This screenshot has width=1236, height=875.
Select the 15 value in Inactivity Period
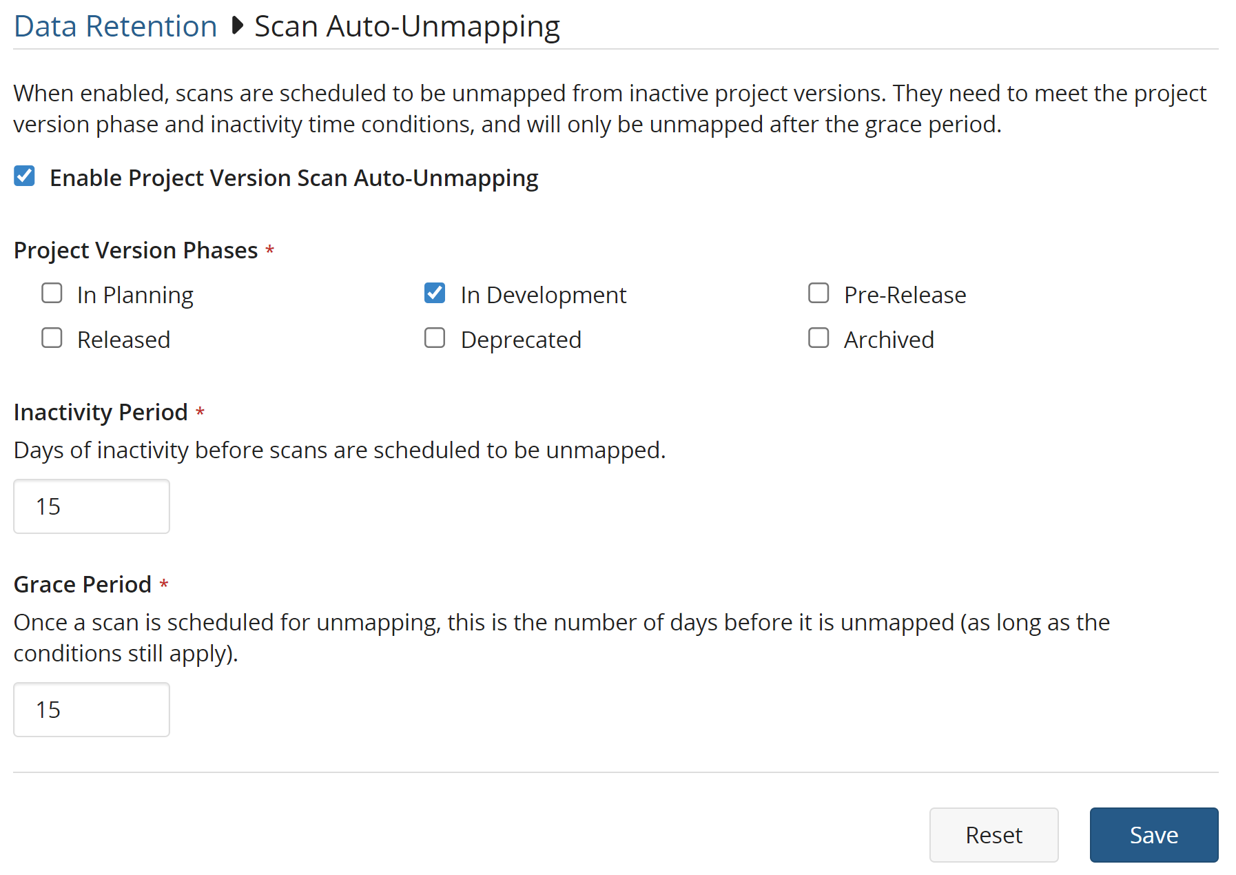coord(48,506)
